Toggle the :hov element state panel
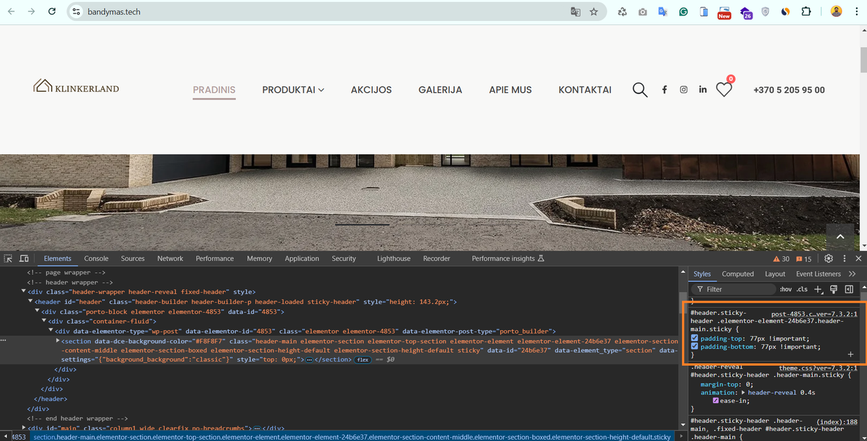Image resolution: width=867 pixels, height=441 pixels. 786,289
